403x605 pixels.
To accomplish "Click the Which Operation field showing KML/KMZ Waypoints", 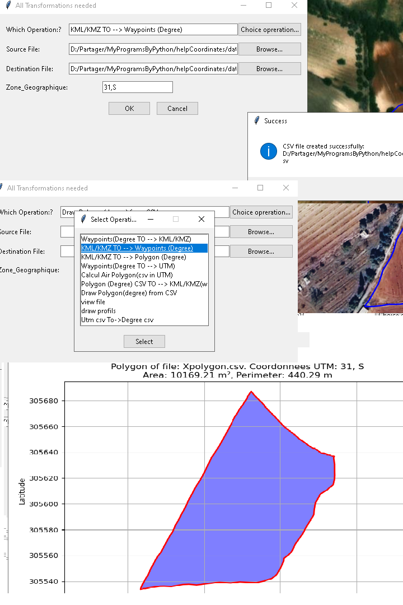I will 153,30.
